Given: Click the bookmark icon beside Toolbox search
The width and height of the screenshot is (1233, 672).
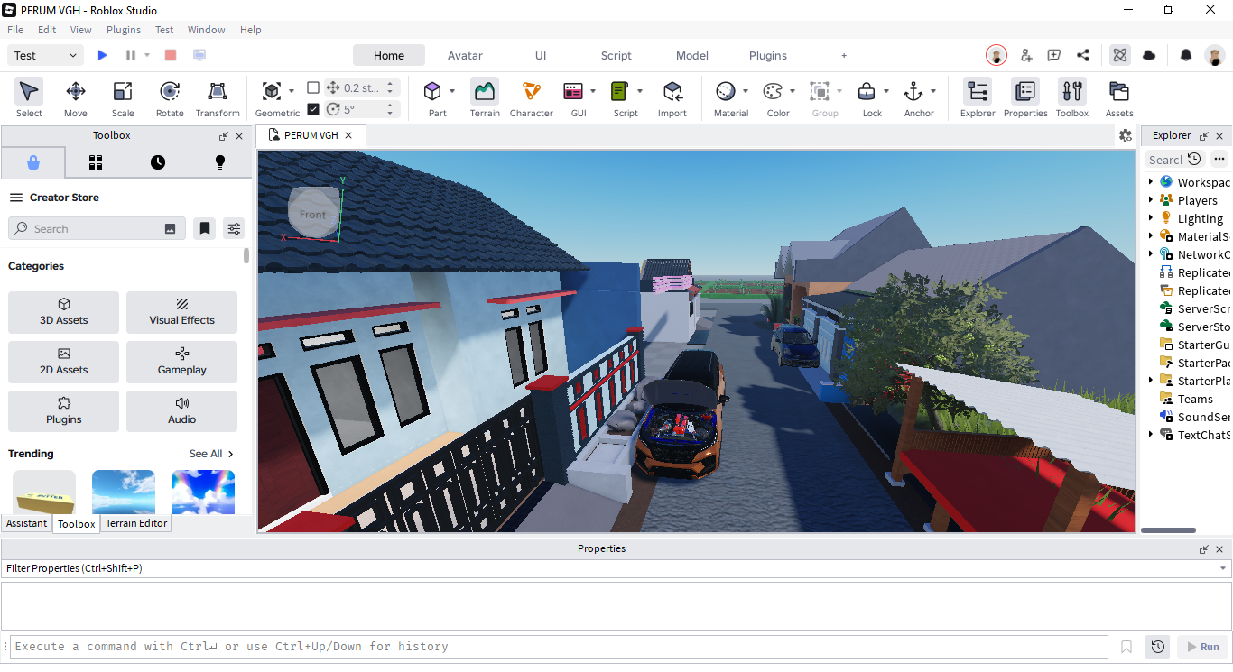Looking at the screenshot, I should click(205, 228).
